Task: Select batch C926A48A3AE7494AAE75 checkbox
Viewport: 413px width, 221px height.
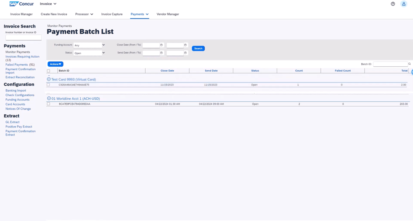Action: [x=48, y=85]
